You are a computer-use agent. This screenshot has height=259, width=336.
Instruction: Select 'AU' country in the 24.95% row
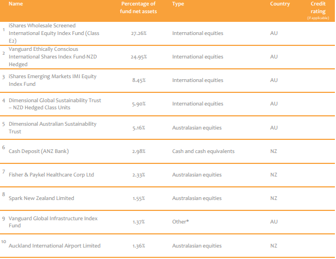[274, 57]
